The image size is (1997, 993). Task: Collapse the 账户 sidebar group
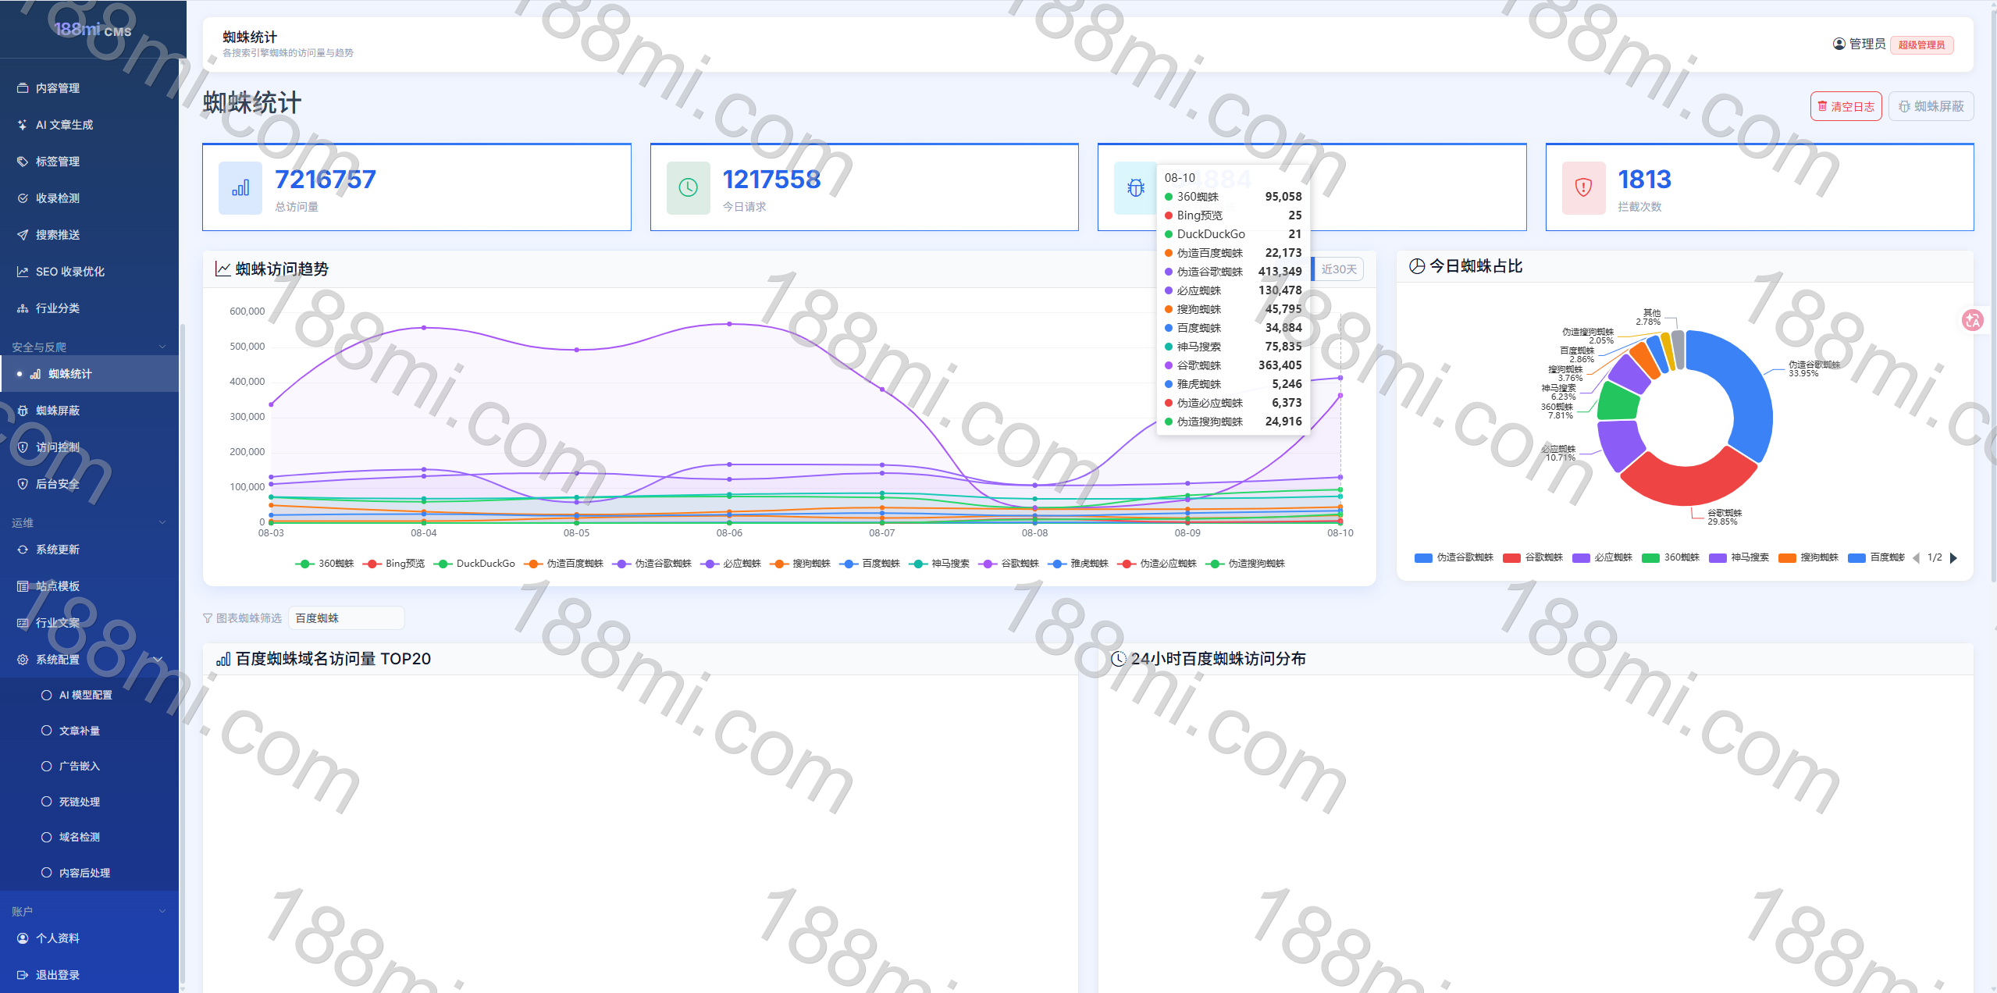coord(89,912)
